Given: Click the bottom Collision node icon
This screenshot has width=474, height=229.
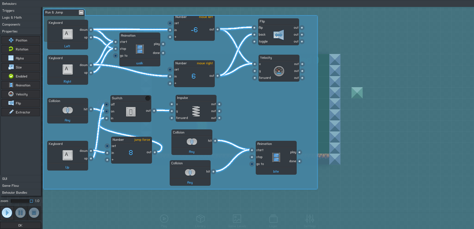Looking at the screenshot, I should (x=190, y=172).
